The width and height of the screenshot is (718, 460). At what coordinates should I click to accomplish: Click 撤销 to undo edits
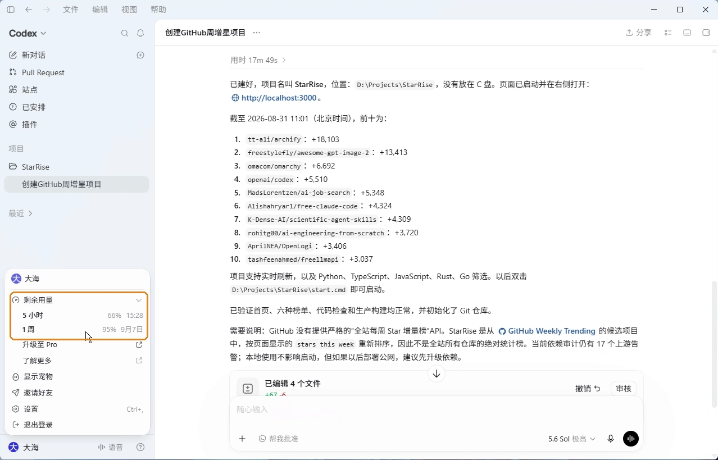[x=588, y=389]
